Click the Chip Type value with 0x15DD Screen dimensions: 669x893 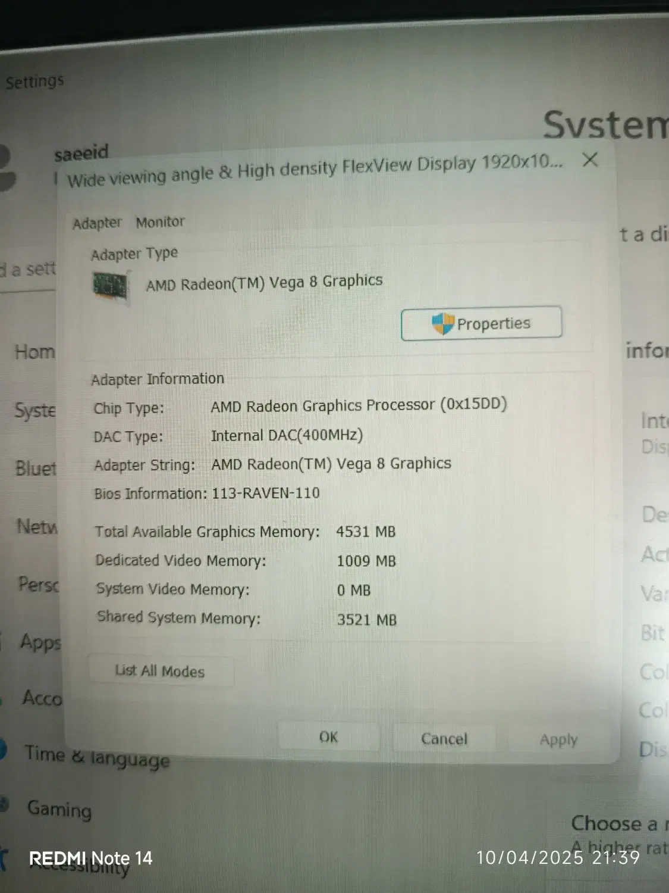359,405
